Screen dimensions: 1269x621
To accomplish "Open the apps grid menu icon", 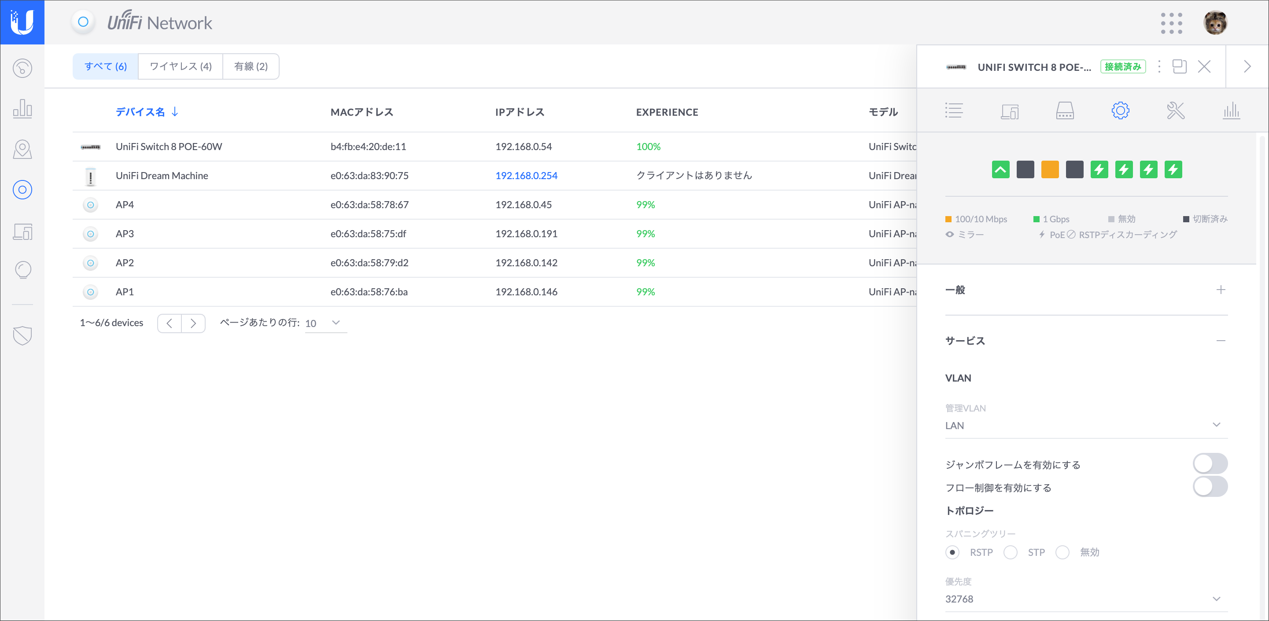I will tap(1171, 23).
